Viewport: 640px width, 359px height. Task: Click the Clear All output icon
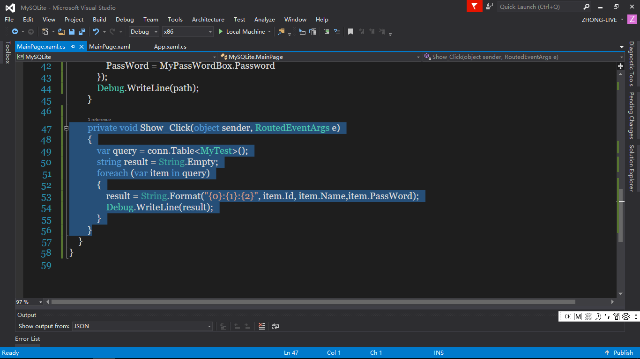pos(262,326)
